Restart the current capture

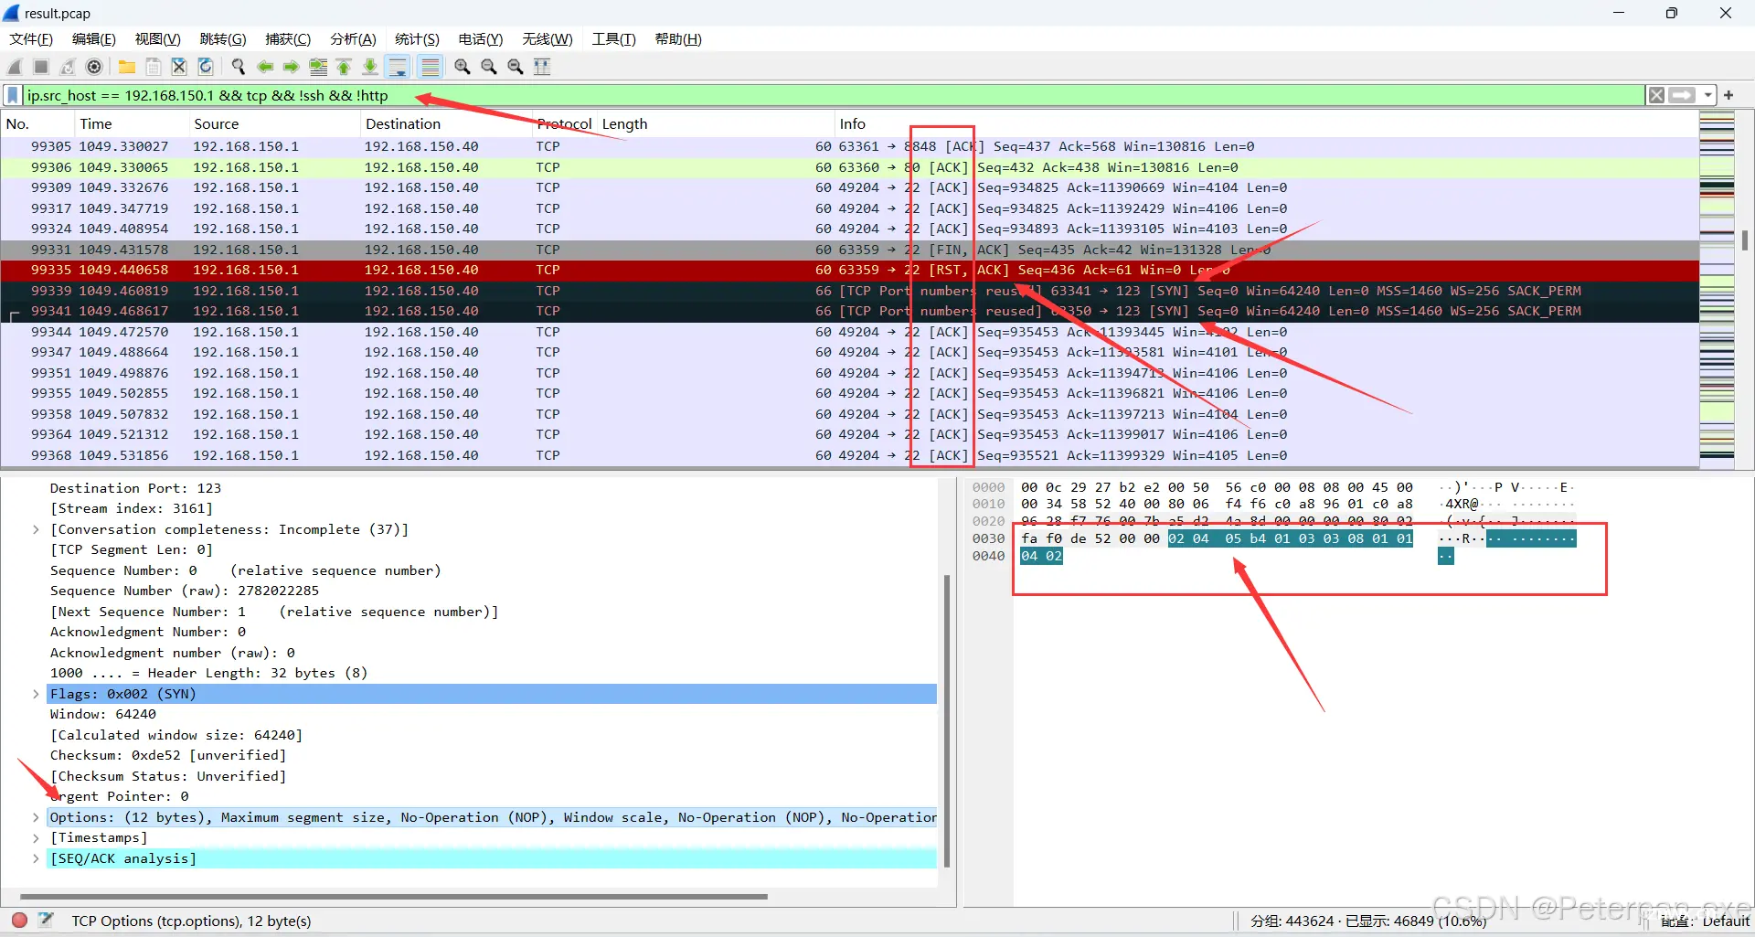pos(68,67)
